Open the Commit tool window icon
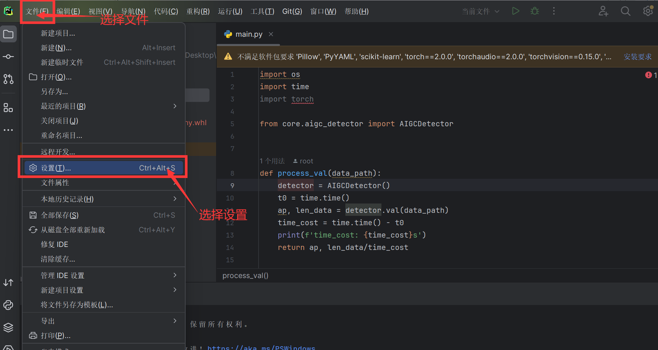 [8, 56]
